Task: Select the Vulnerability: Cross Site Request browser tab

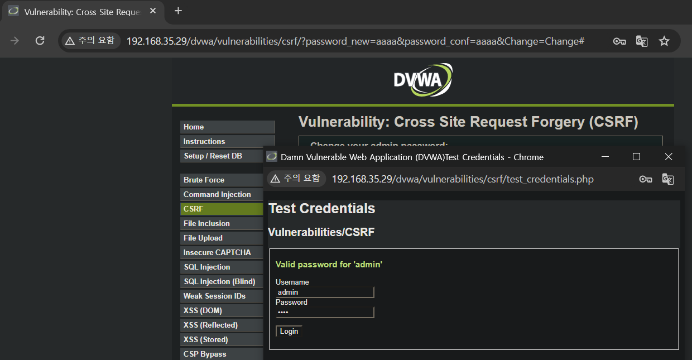Action: 83,11
